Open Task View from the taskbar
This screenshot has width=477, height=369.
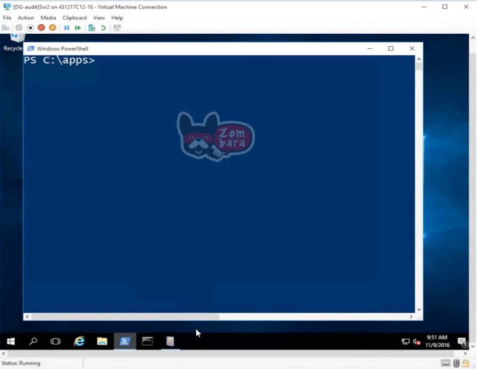pos(55,341)
